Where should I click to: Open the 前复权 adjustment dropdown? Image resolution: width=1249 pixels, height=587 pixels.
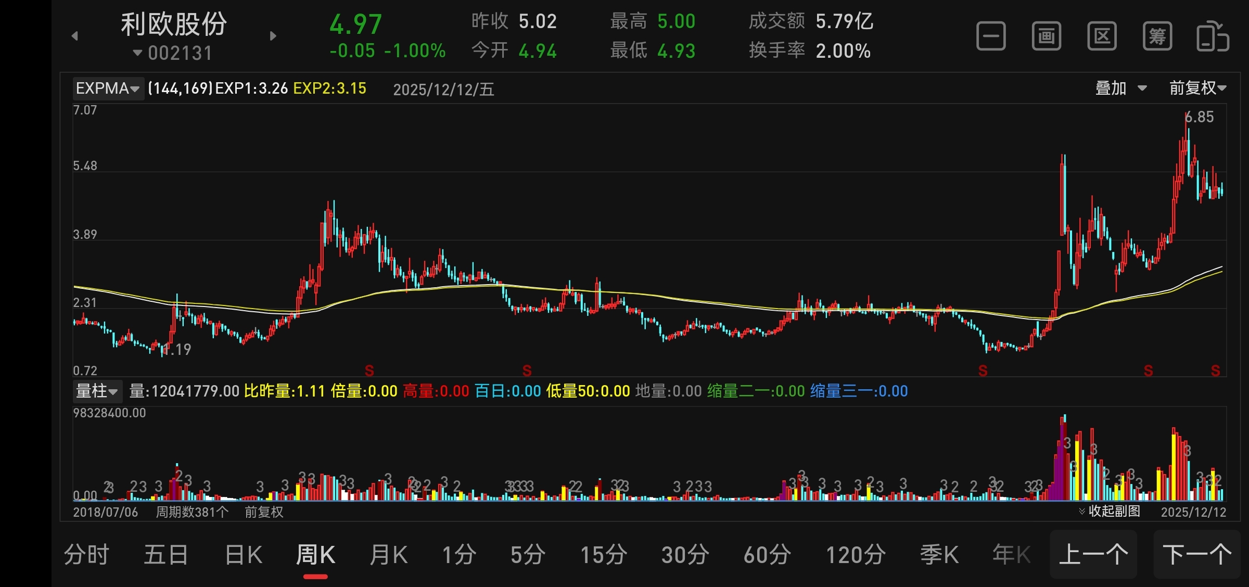point(1197,88)
